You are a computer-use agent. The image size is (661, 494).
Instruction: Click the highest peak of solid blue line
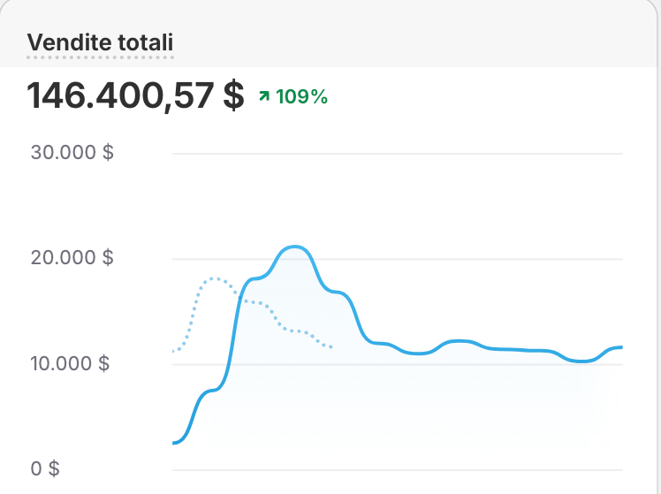(x=297, y=247)
